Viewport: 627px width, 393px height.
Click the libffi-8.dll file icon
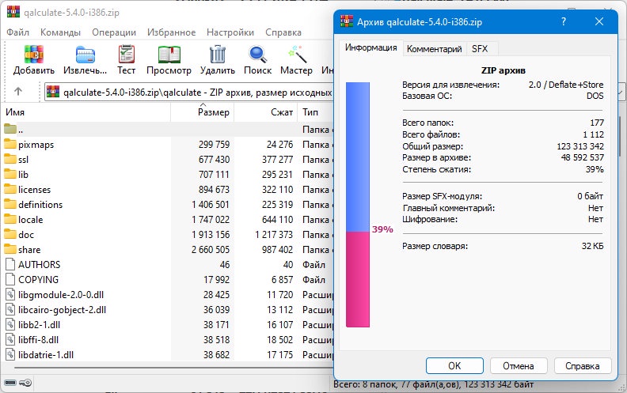(10, 339)
